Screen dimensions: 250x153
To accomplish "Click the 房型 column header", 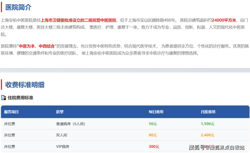I will [60, 112].
